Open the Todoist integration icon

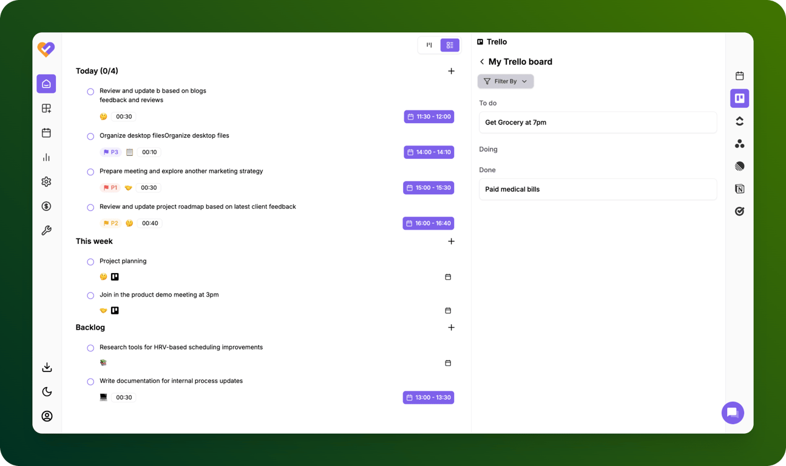(x=739, y=211)
